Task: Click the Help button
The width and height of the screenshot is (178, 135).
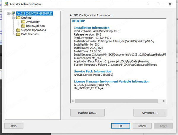Action: 14,126
